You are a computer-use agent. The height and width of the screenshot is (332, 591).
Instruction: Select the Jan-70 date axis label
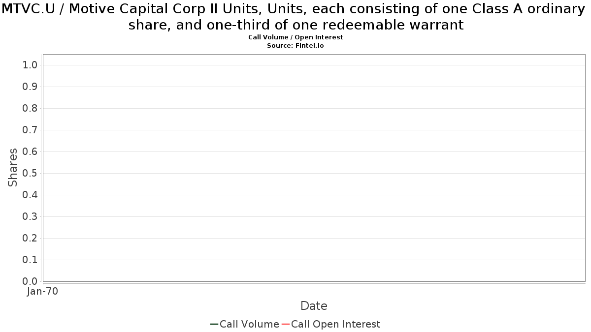pyautogui.click(x=42, y=291)
